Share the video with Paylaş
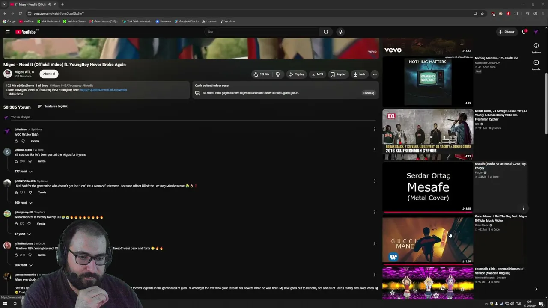This screenshot has width=548, height=308. tap(296, 74)
